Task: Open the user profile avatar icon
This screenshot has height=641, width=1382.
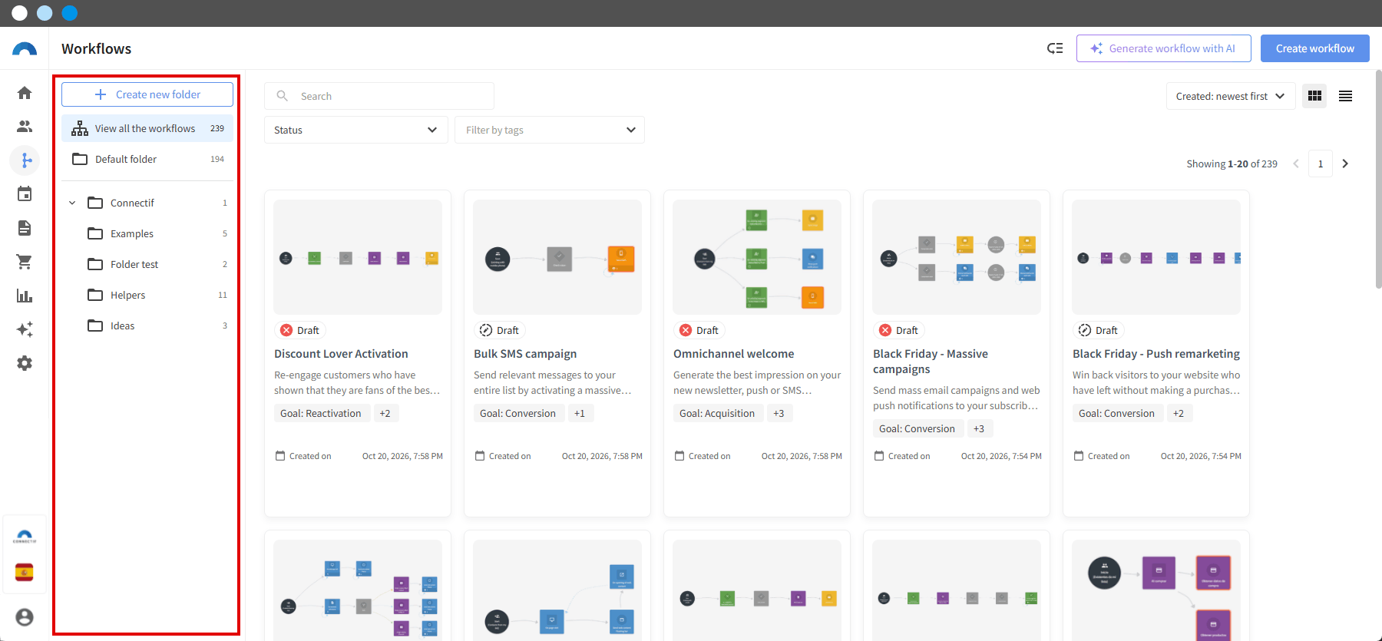Action: (x=25, y=617)
